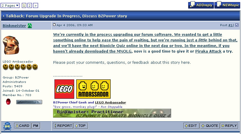Image resolution: width=241 pixels, height=134 pixels.
Task: Jump back to TOP of page
Action: click(81, 126)
